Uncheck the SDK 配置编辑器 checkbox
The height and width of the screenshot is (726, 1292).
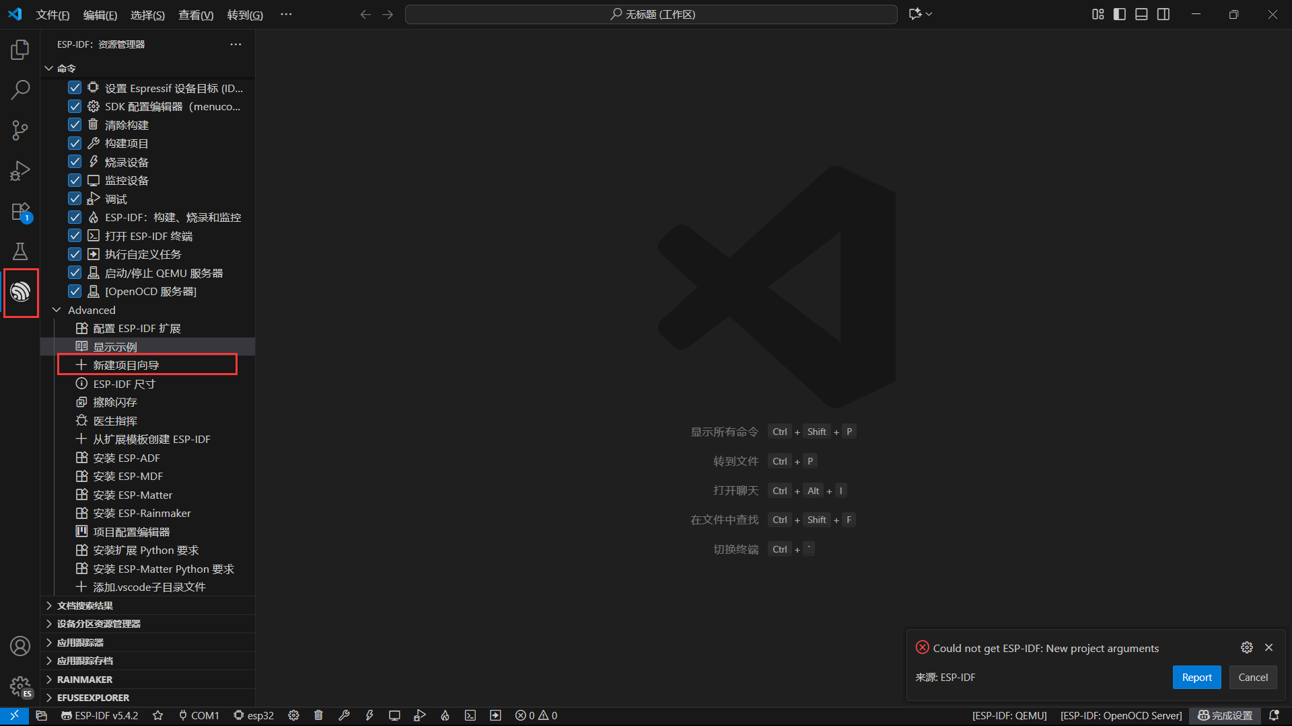tap(75, 106)
